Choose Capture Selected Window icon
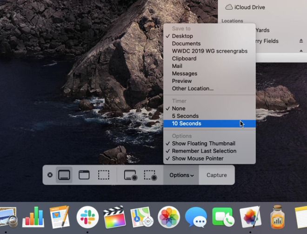 coord(84,175)
